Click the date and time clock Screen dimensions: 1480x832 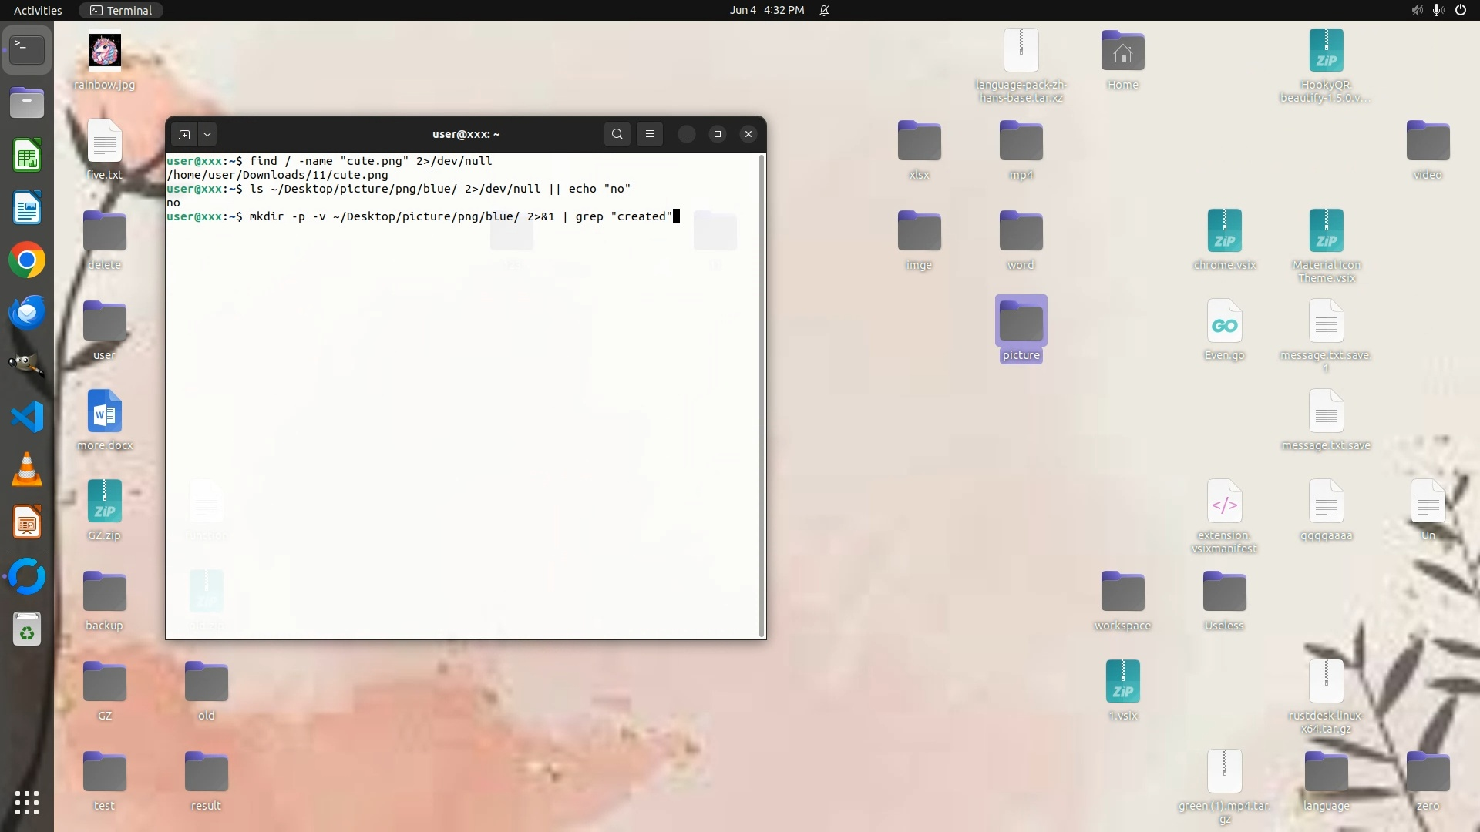click(x=766, y=10)
